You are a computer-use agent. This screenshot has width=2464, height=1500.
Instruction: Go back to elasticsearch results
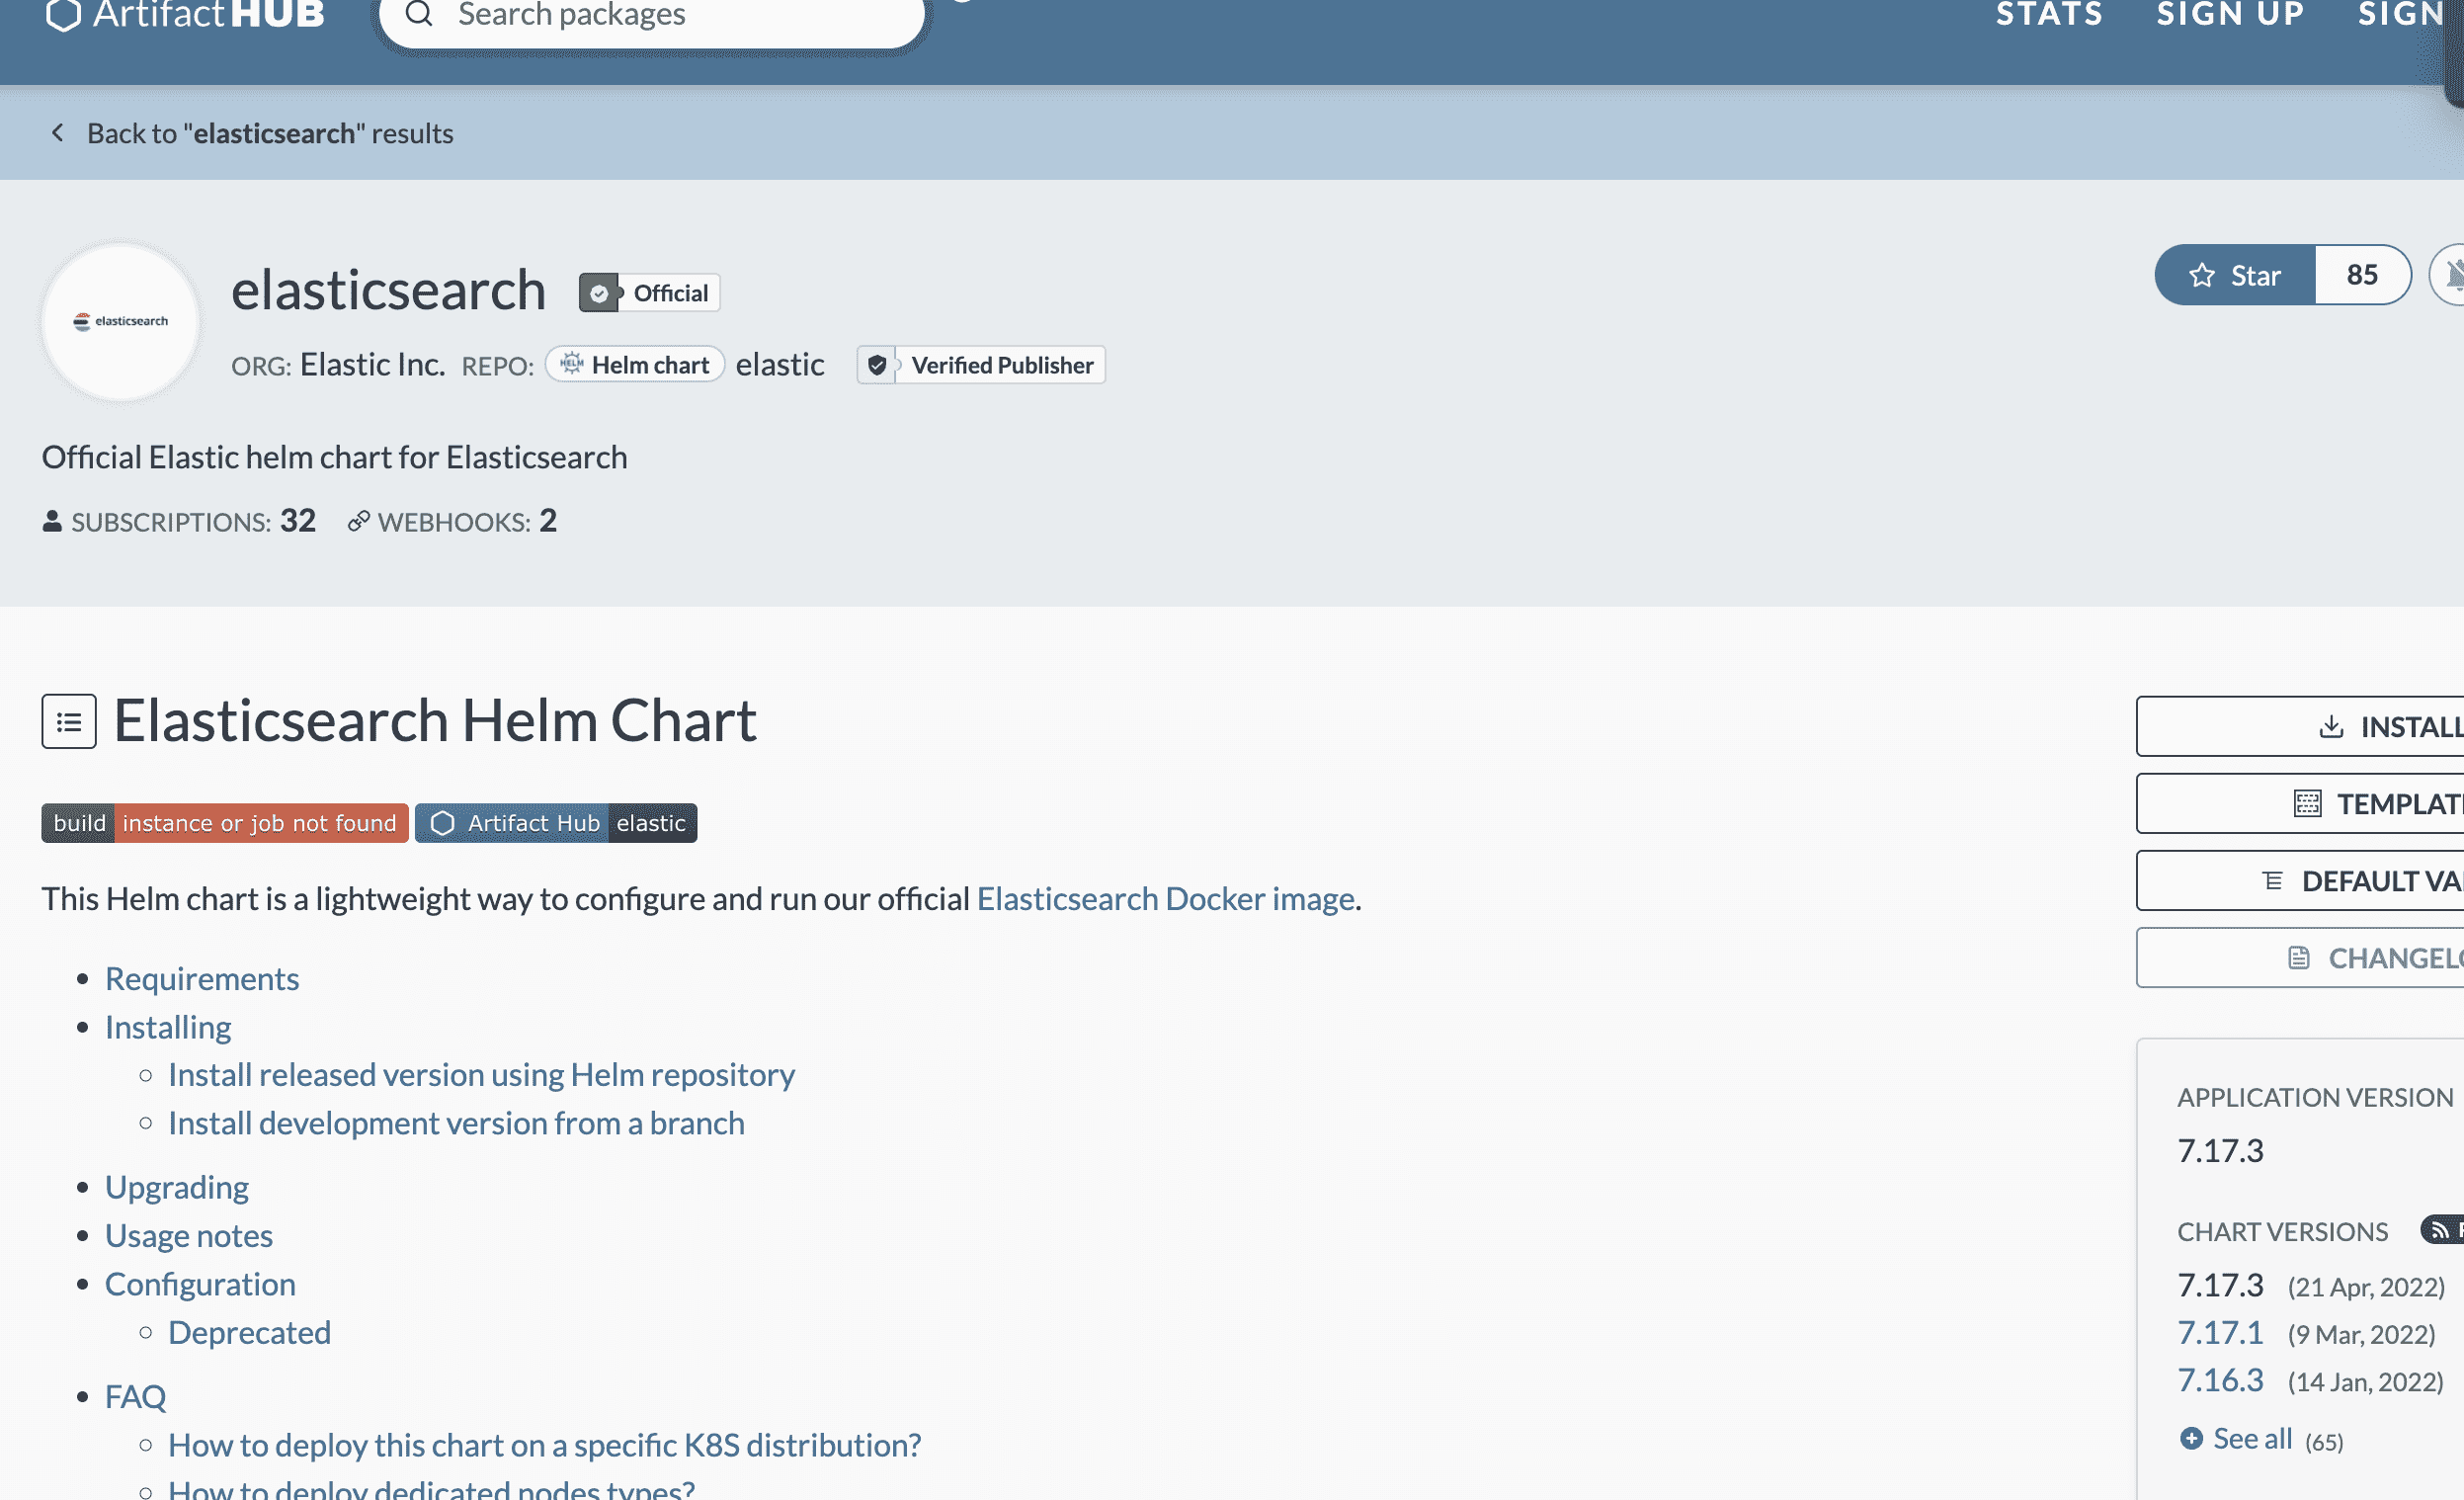click(x=270, y=133)
